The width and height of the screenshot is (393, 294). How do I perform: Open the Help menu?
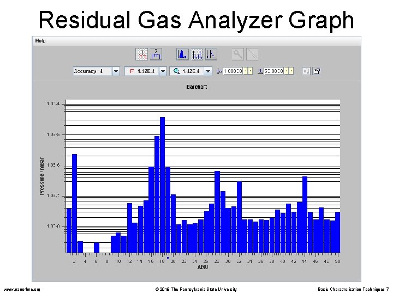[40, 41]
